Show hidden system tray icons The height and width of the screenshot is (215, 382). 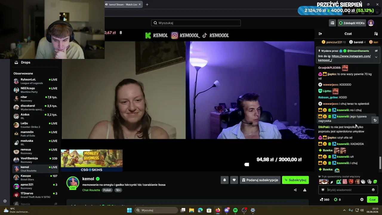(x=344, y=210)
